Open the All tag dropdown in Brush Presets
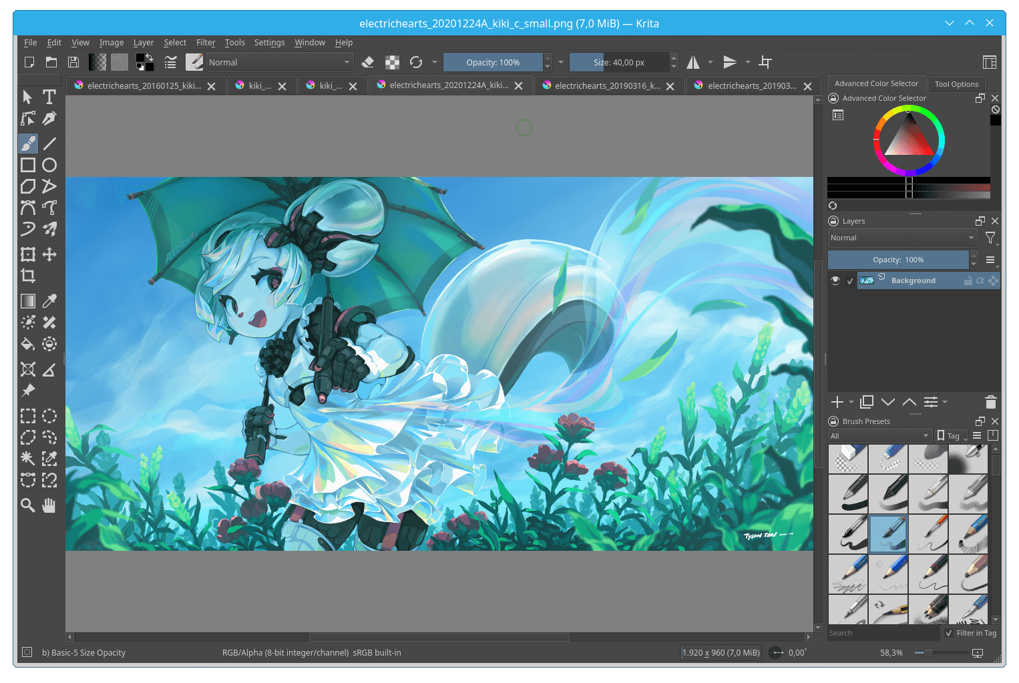This screenshot has width=1019, height=683. click(879, 435)
